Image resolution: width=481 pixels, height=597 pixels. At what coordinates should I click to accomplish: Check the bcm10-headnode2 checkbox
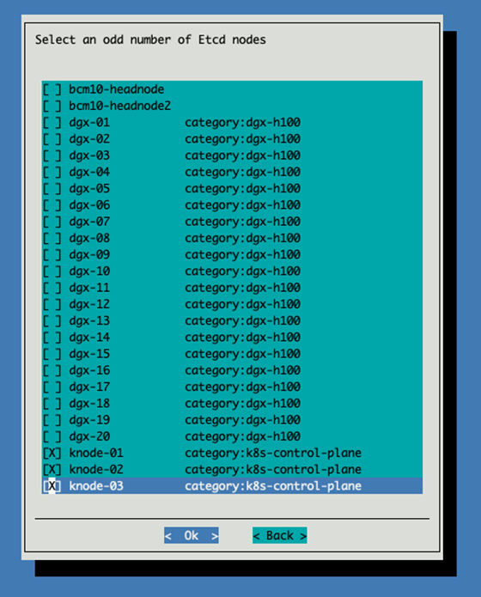click(x=52, y=106)
